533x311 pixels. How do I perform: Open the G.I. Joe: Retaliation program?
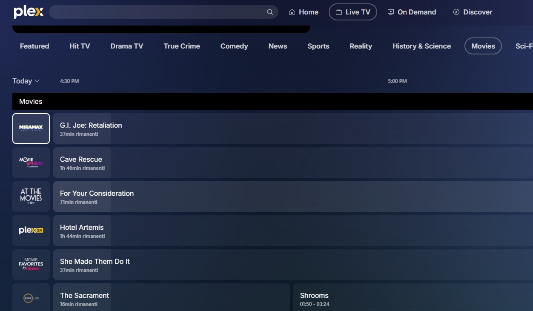(293, 128)
